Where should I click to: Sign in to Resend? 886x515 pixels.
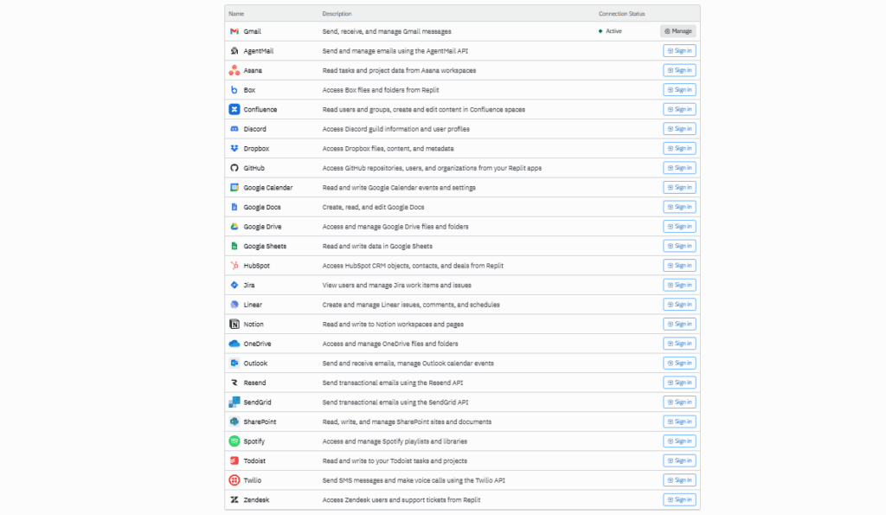[679, 383]
